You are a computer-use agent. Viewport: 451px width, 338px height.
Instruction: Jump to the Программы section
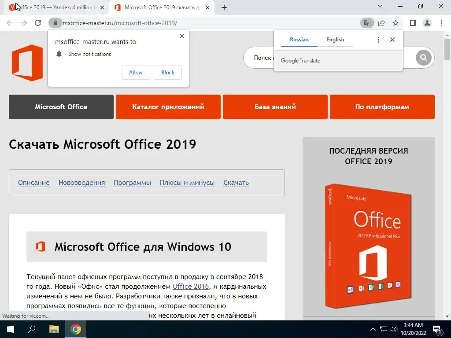(132, 183)
